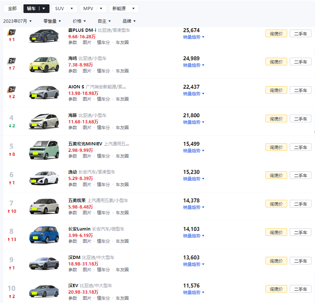Open the 新能源 category dropdown
This screenshot has width=315, height=303.
coord(124,9)
